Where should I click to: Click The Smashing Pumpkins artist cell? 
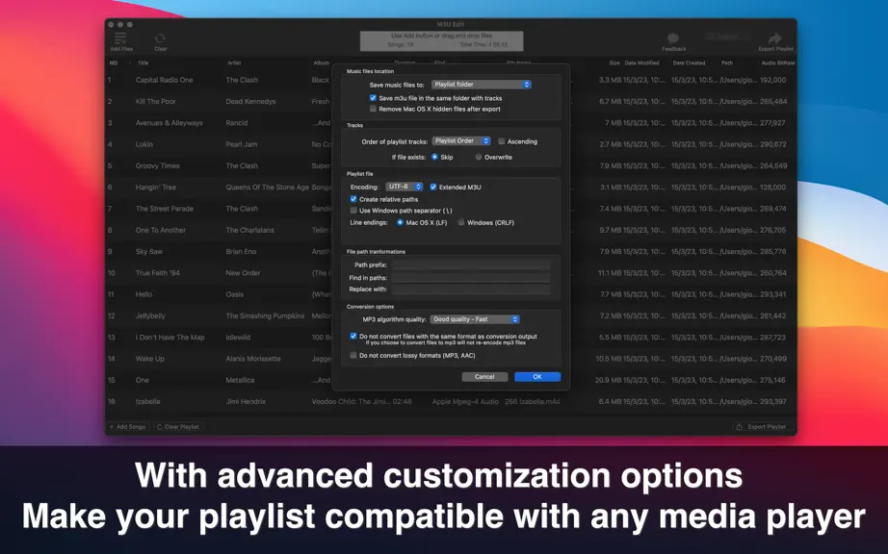tap(265, 316)
